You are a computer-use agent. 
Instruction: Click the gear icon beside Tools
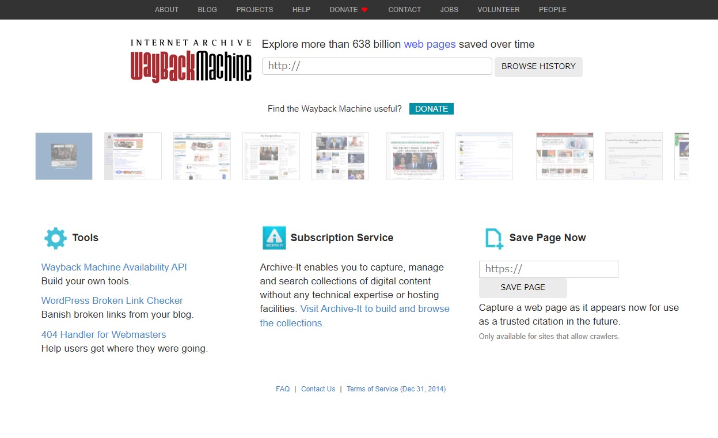(55, 238)
